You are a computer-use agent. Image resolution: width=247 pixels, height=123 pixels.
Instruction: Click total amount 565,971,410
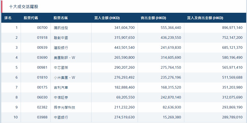pos(232,67)
